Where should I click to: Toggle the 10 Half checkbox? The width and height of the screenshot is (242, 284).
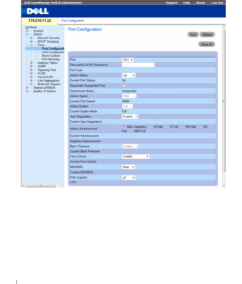tap(150, 126)
